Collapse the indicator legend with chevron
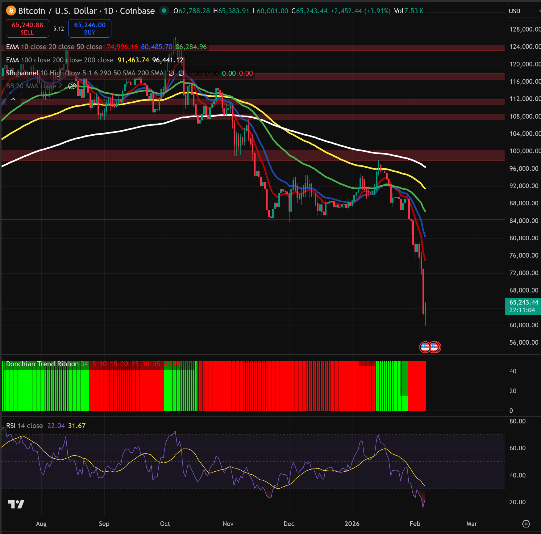Image resolution: width=541 pixels, height=534 pixels. pos(13,99)
